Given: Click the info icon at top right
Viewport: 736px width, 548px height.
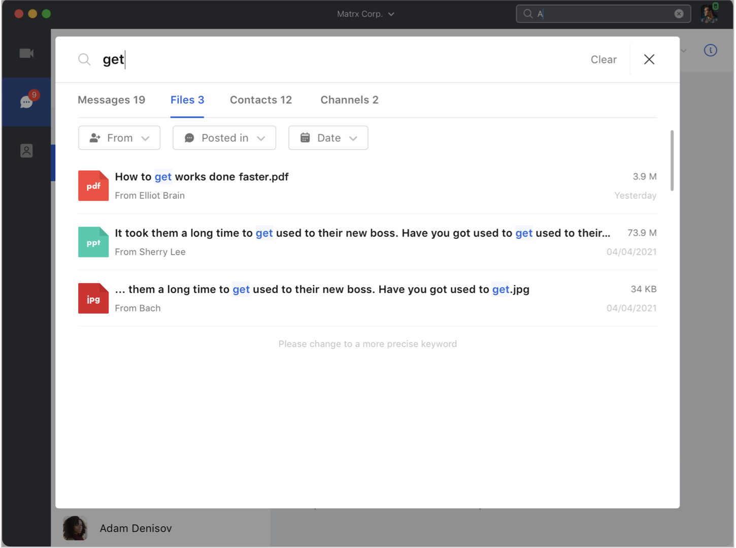Looking at the screenshot, I should click(x=710, y=50).
